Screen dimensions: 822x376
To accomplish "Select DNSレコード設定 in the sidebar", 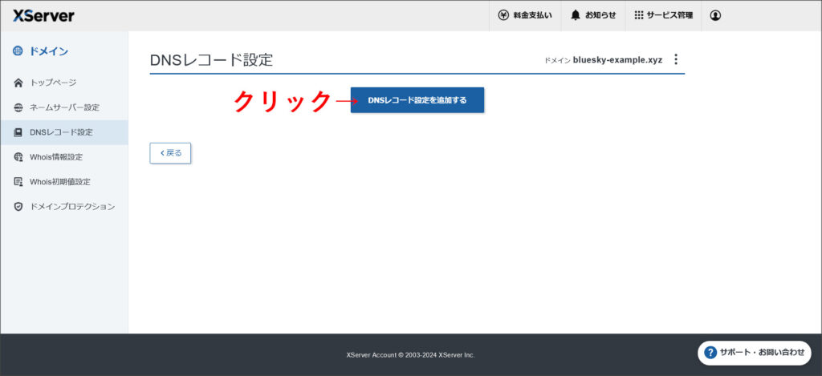I will coord(64,132).
